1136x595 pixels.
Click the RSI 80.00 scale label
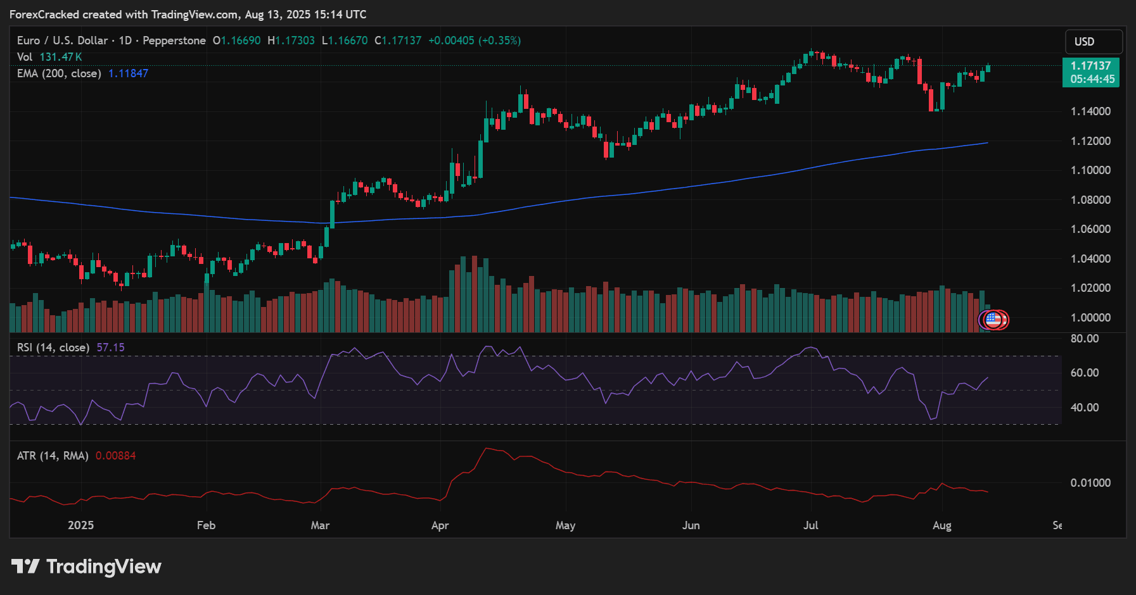(x=1084, y=339)
